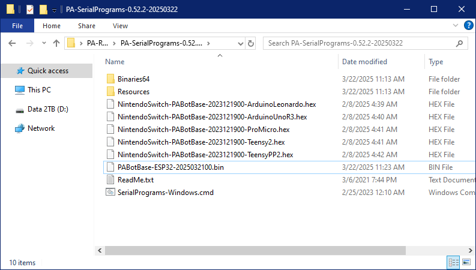Image resolution: width=476 pixels, height=270 pixels.
Task: Open the Explorer Help question mark icon
Action: [467, 26]
